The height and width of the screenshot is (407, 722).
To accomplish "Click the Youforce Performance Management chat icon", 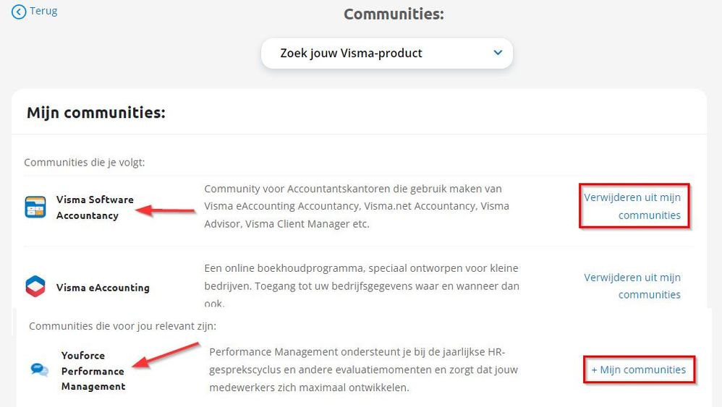I will (x=40, y=370).
